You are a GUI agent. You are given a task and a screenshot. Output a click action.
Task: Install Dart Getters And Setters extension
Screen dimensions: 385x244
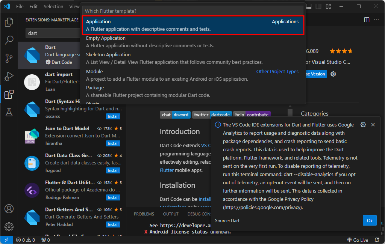click(x=113, y=224)
